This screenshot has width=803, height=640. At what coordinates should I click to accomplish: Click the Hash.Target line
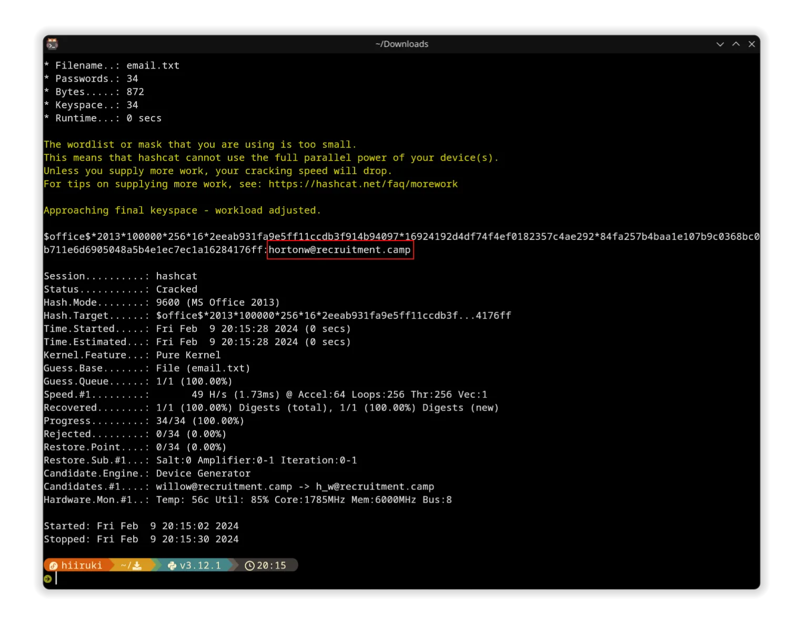(x=277, y=316)
